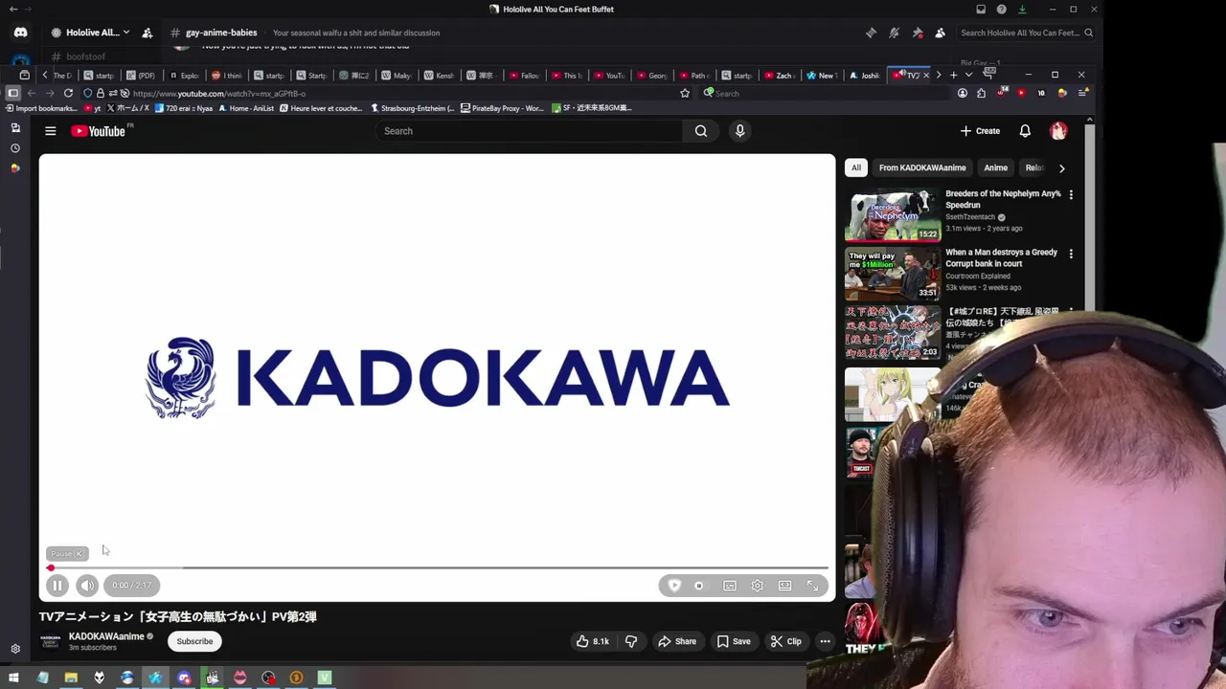Select the From KADOKAWAanime filter chip
Image resolution: width=1226 pixels, height=689 pixels.
922,167
